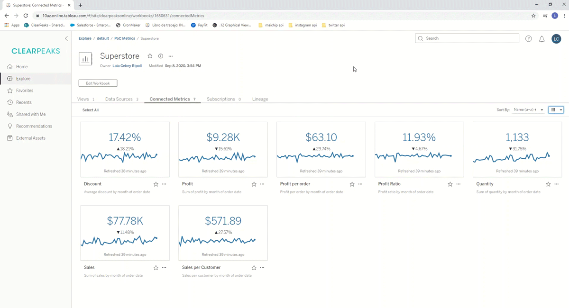The image size is (569, 308).
Task: Collapse the left navigation sidebar
Action: point(66,38)
